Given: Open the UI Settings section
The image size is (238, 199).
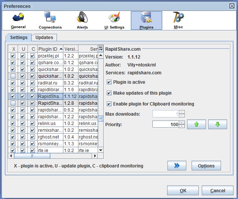Looking at the screenshot, I should click(114, 20).
